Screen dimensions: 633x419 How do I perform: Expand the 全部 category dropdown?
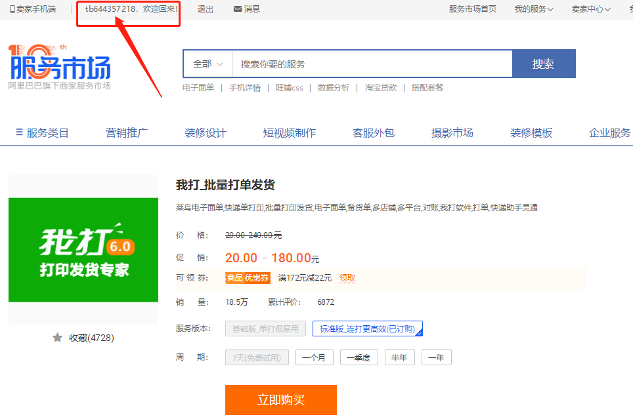207,63
